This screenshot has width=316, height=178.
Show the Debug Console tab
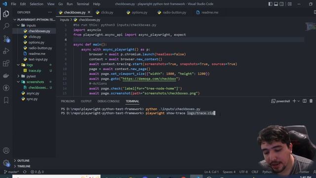point(109,101)
